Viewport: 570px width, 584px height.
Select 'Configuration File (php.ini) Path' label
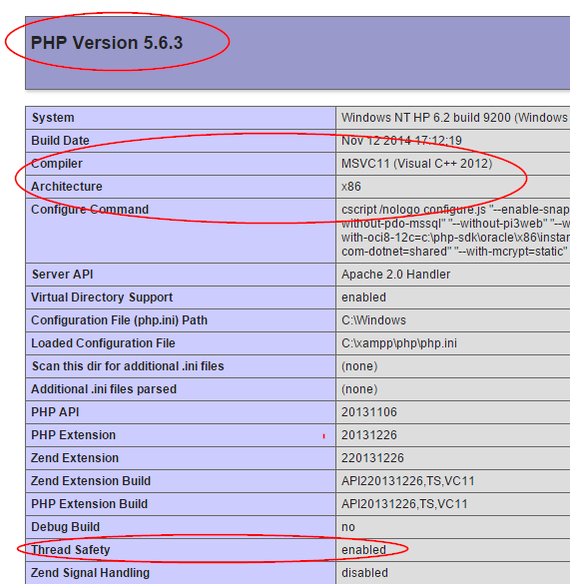pos(119,320)
